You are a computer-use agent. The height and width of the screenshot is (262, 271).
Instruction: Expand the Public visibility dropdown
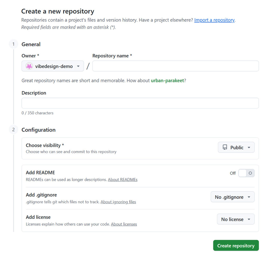coord(236,148)
